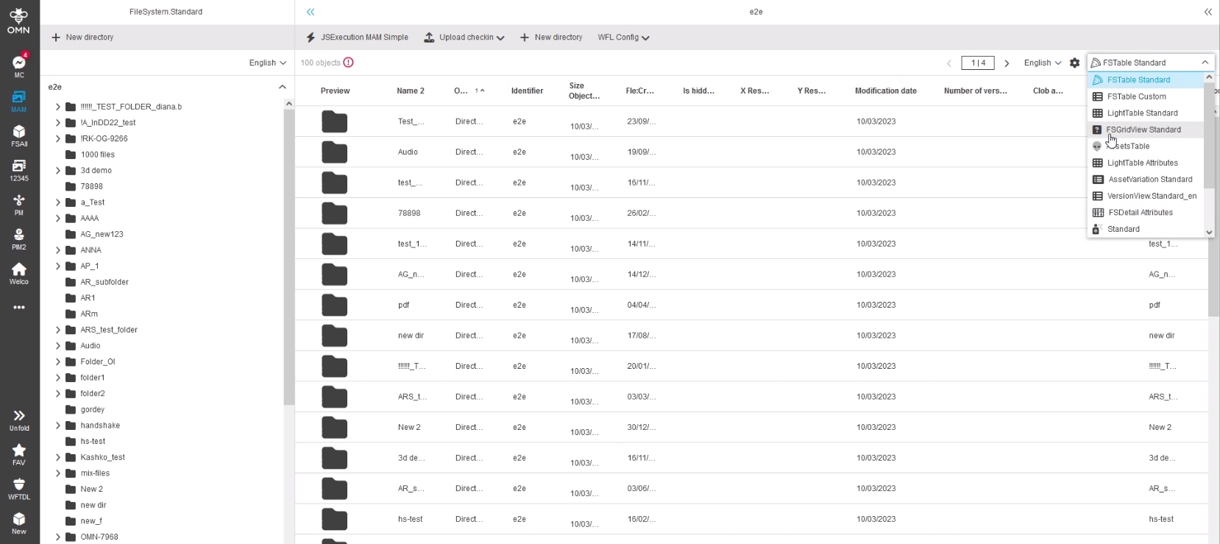Expand the handshake folder in tree
The width and height of the screenshot is (1220, 544).
click(x=58, y=425)
